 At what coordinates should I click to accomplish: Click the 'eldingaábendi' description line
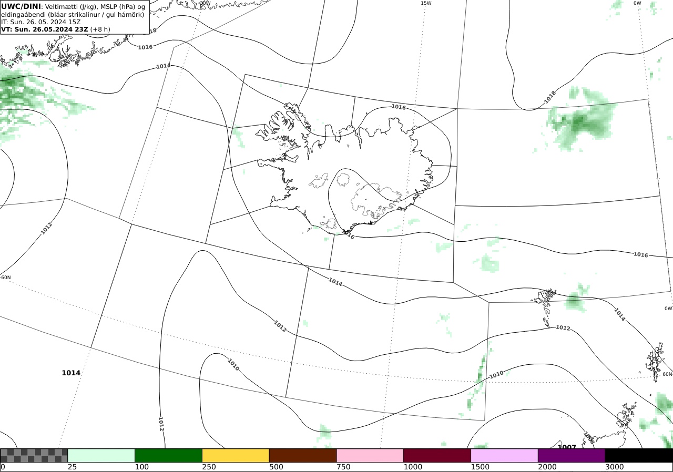pos(73,15)
